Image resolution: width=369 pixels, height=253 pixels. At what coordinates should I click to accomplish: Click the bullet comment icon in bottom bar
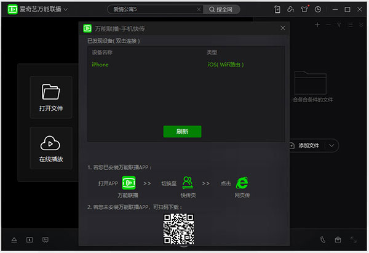45,240
